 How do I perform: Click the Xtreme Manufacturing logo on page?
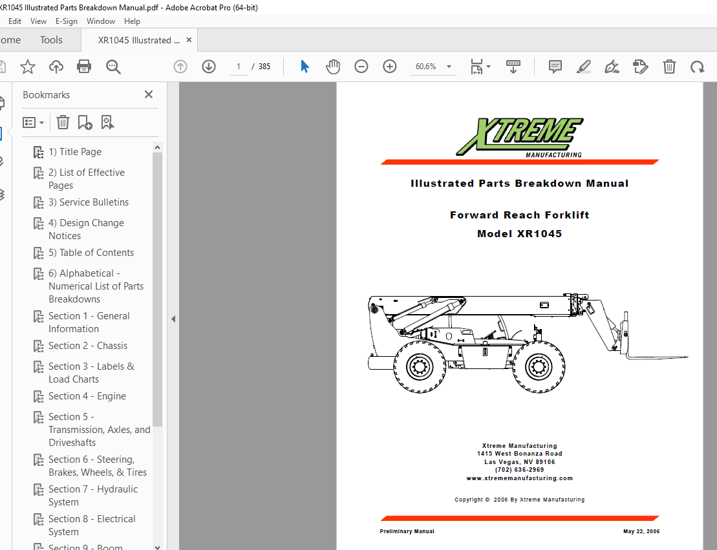point(520,138)
